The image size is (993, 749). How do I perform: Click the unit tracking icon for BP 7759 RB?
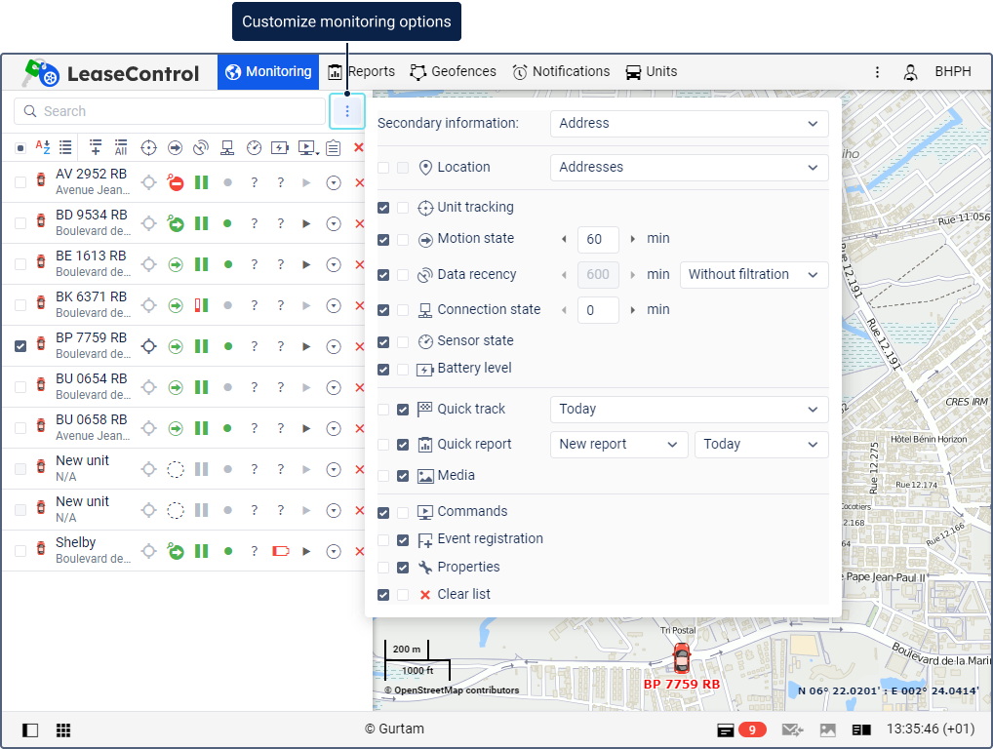tap(148, 346)
